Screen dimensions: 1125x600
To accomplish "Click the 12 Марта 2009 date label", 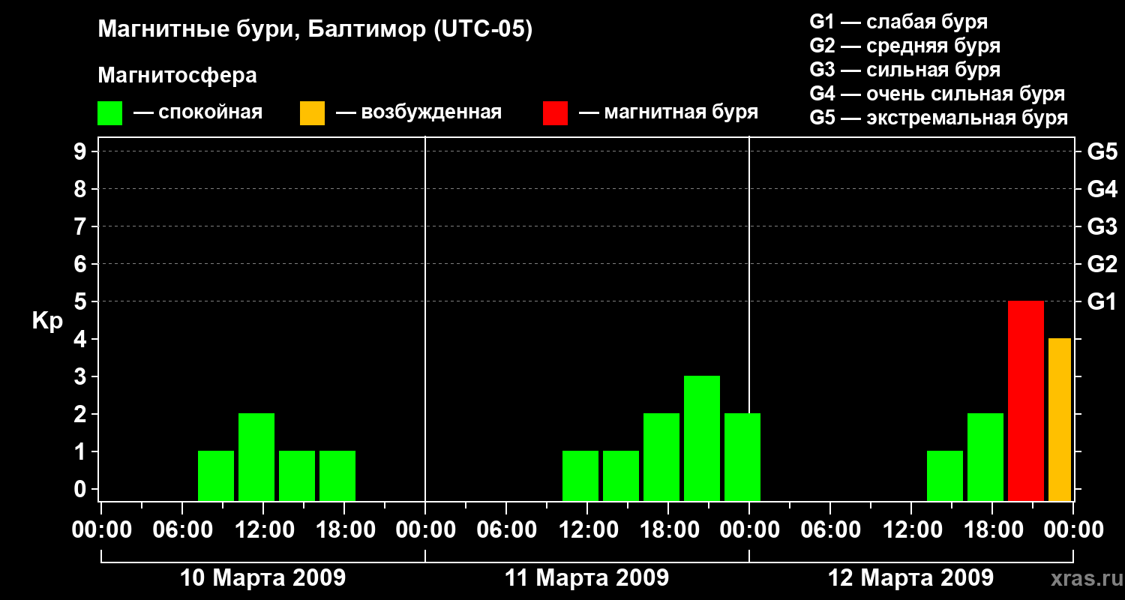I will [x=910, y=578].
